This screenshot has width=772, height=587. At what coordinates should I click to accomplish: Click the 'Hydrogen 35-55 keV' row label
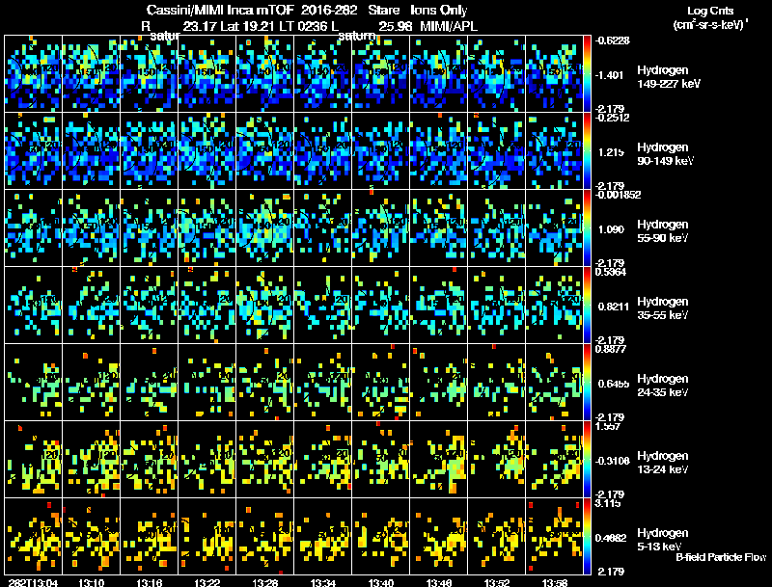tap(663, 308)
